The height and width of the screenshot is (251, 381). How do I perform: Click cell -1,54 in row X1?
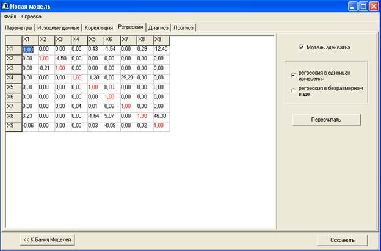point(112,50)
